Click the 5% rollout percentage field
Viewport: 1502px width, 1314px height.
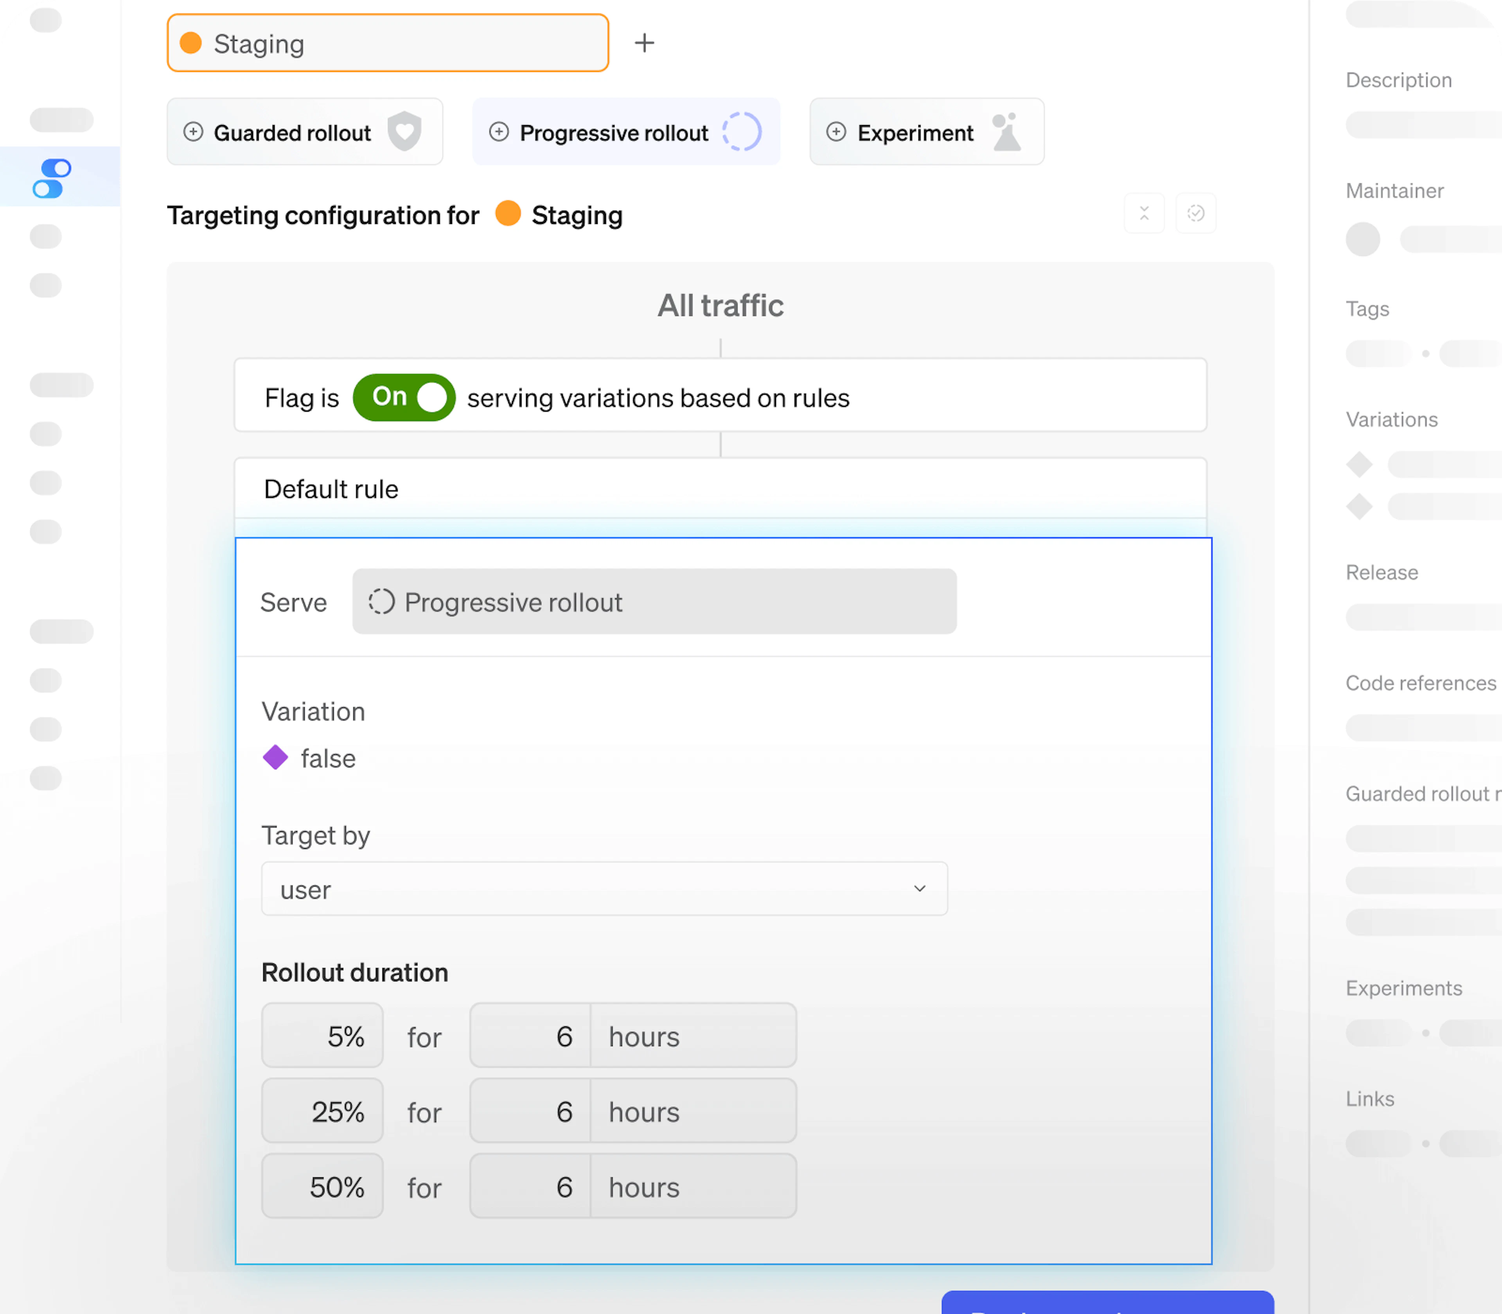coord(322,1036)
